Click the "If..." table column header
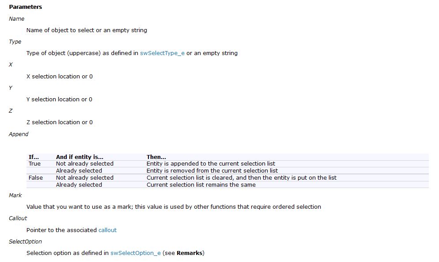 [x=34, y=157]
